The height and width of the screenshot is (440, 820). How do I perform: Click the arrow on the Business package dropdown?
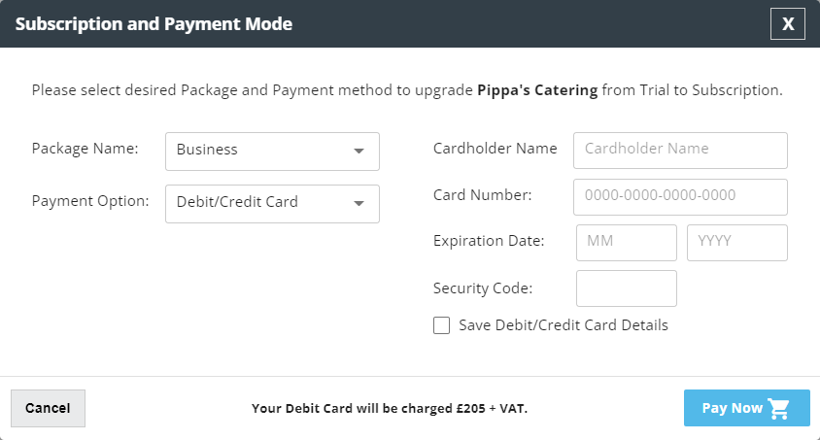click(359, 151)
